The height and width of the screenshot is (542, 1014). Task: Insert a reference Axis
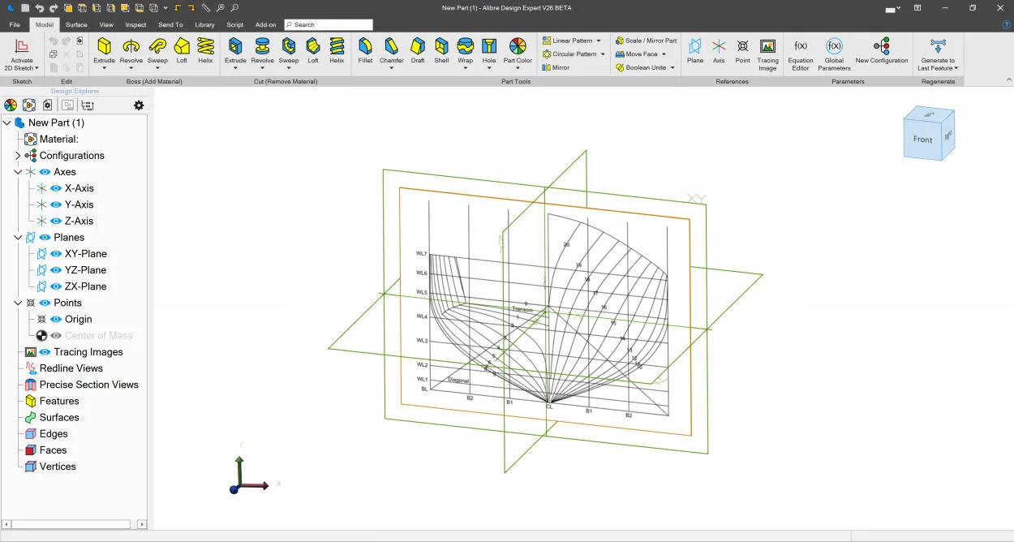719,50
